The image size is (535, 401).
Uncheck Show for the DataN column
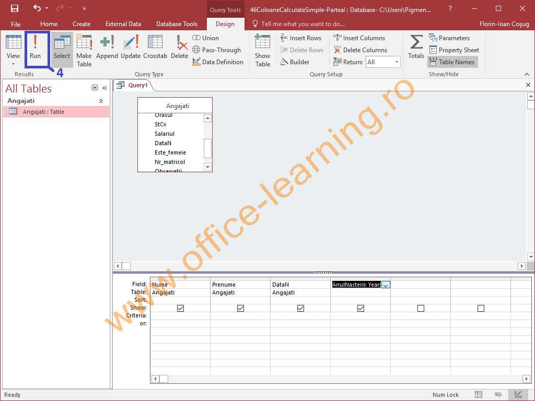pyautogui.click(x=300, y=308)
